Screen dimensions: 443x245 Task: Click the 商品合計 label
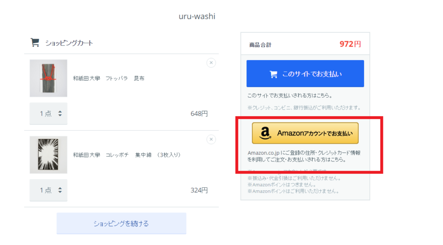point(260,45)
